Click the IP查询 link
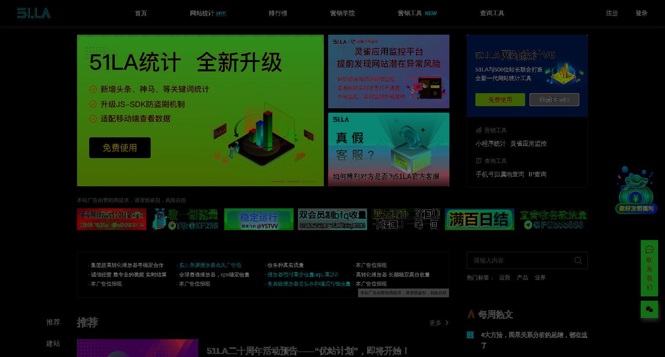Image resolution: width=665 pixels, height=357 pixels. coord(537,174)
